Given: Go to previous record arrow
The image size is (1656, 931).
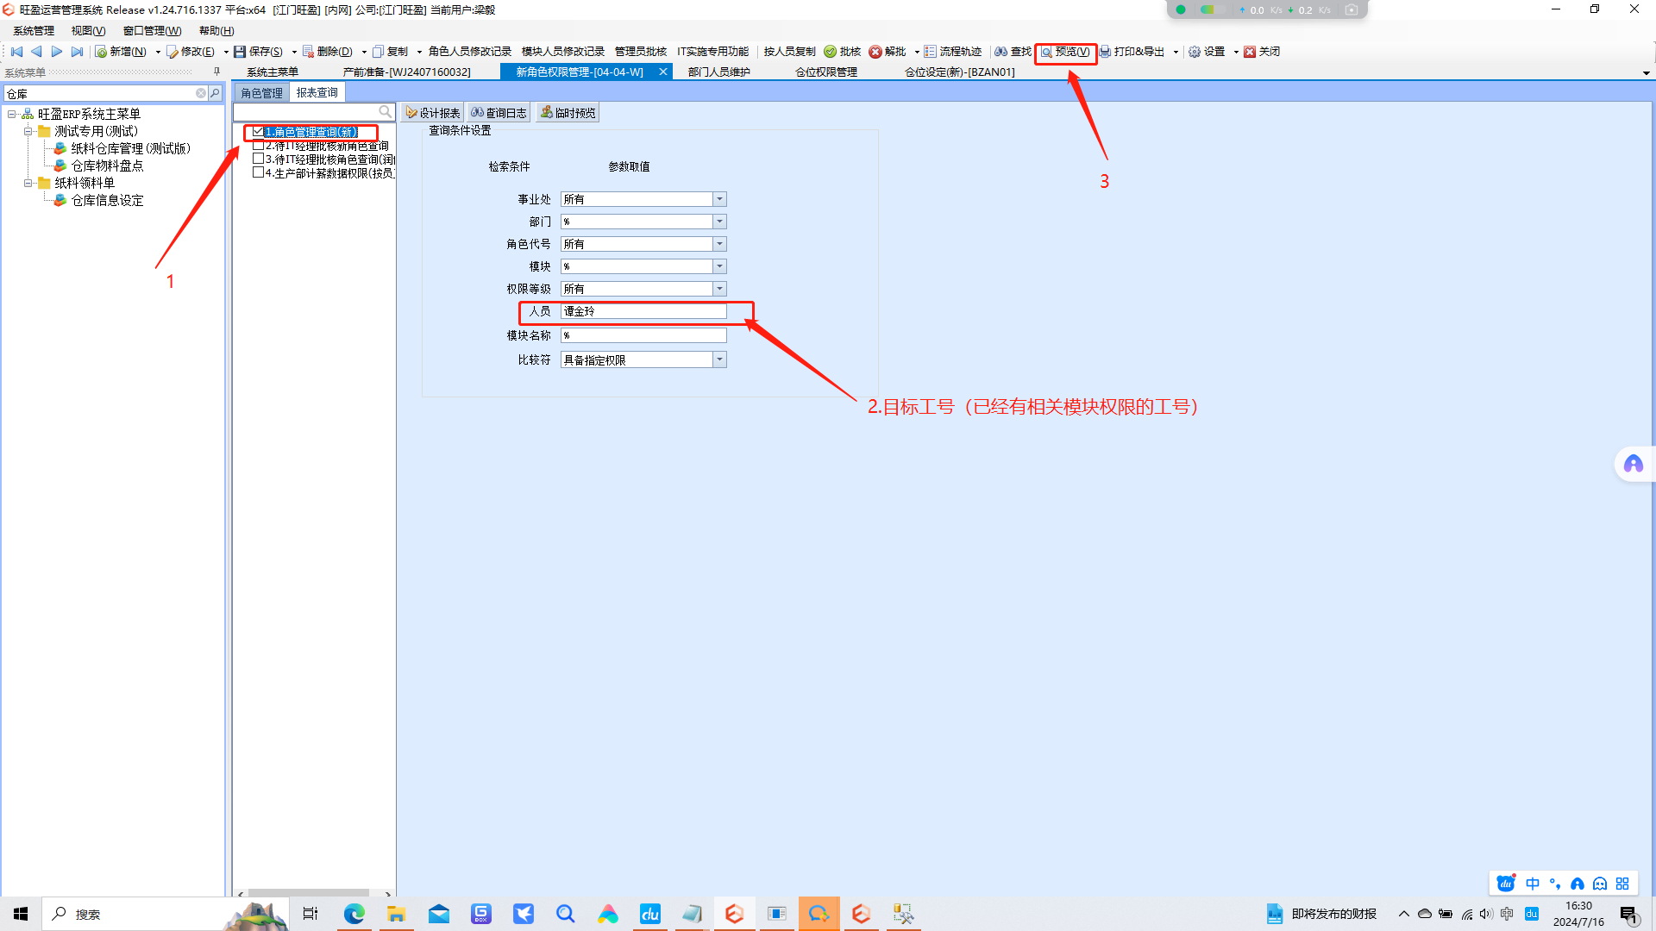Looking at the screenshot, I should (x=36, y=52).
